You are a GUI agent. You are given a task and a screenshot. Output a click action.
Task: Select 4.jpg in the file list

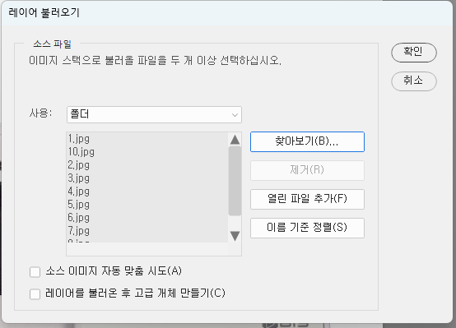click(147, 192)
